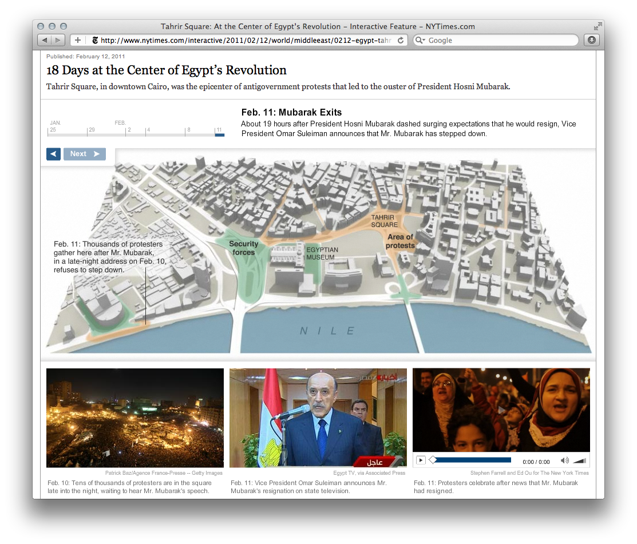This screenshot has width=637, height=544.
Task: Click the Feb 10 nighttime square photo
Action: point(134,418)
